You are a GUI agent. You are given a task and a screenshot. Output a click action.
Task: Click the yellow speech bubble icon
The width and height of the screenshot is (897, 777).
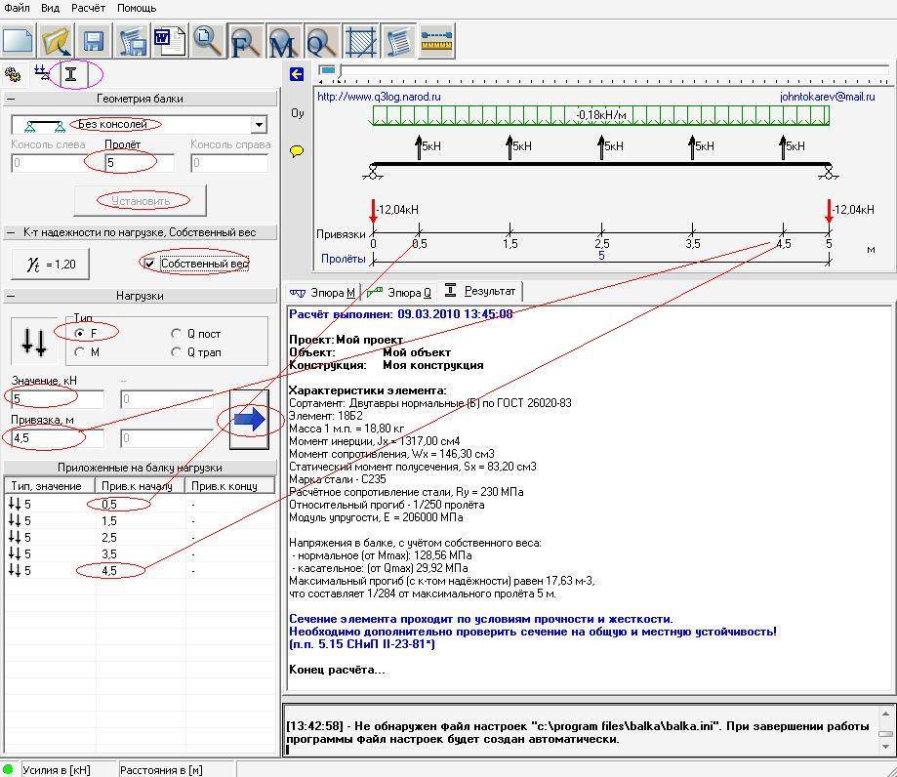point(297,151)
